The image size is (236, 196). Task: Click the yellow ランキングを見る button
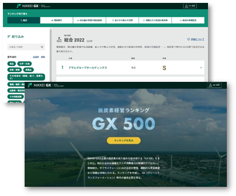click(124, 141)
